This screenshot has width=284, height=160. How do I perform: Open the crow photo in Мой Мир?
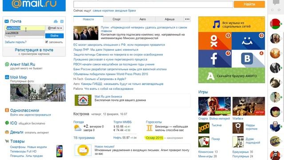click(19, 92)
